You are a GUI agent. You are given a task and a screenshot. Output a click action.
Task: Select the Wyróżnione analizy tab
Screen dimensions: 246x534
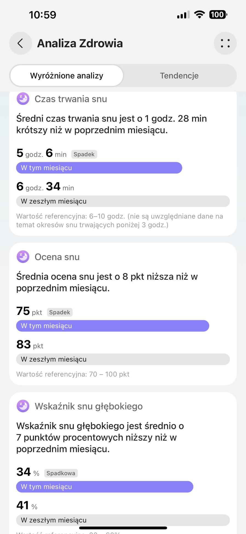click(x=66, y=76)
